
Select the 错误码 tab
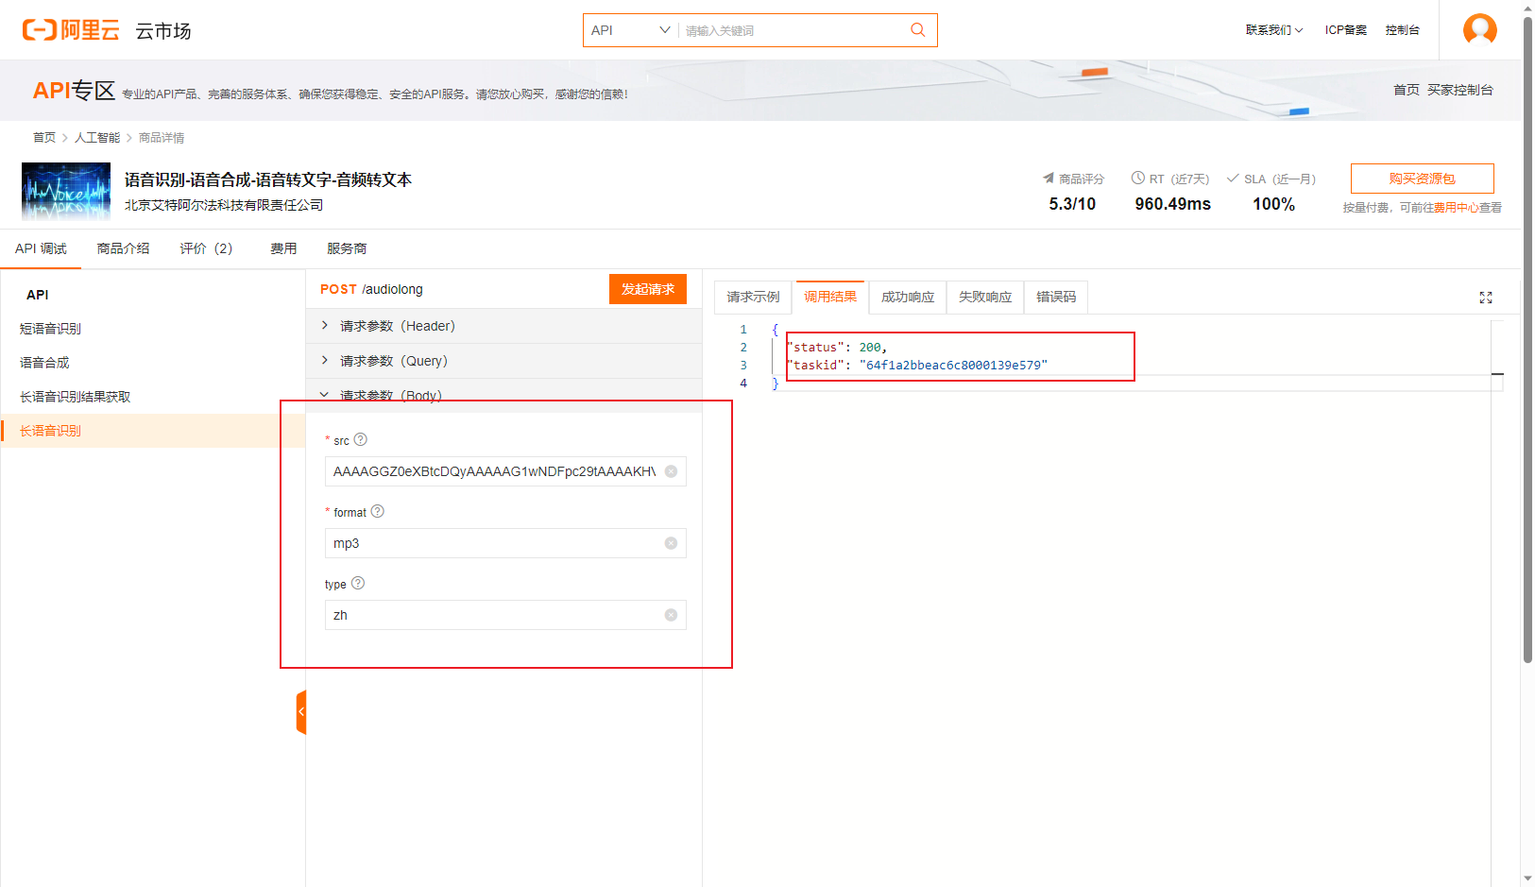(1056, 297)
